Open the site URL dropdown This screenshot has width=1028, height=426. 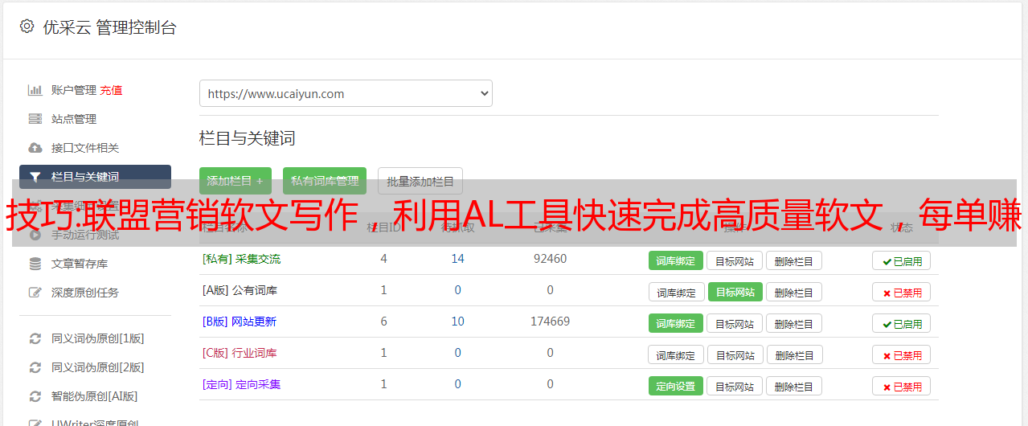coord(346,93)
